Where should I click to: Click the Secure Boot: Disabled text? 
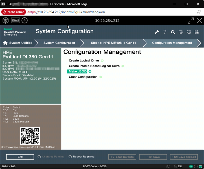pyautogui.click(x=18, y=75)
